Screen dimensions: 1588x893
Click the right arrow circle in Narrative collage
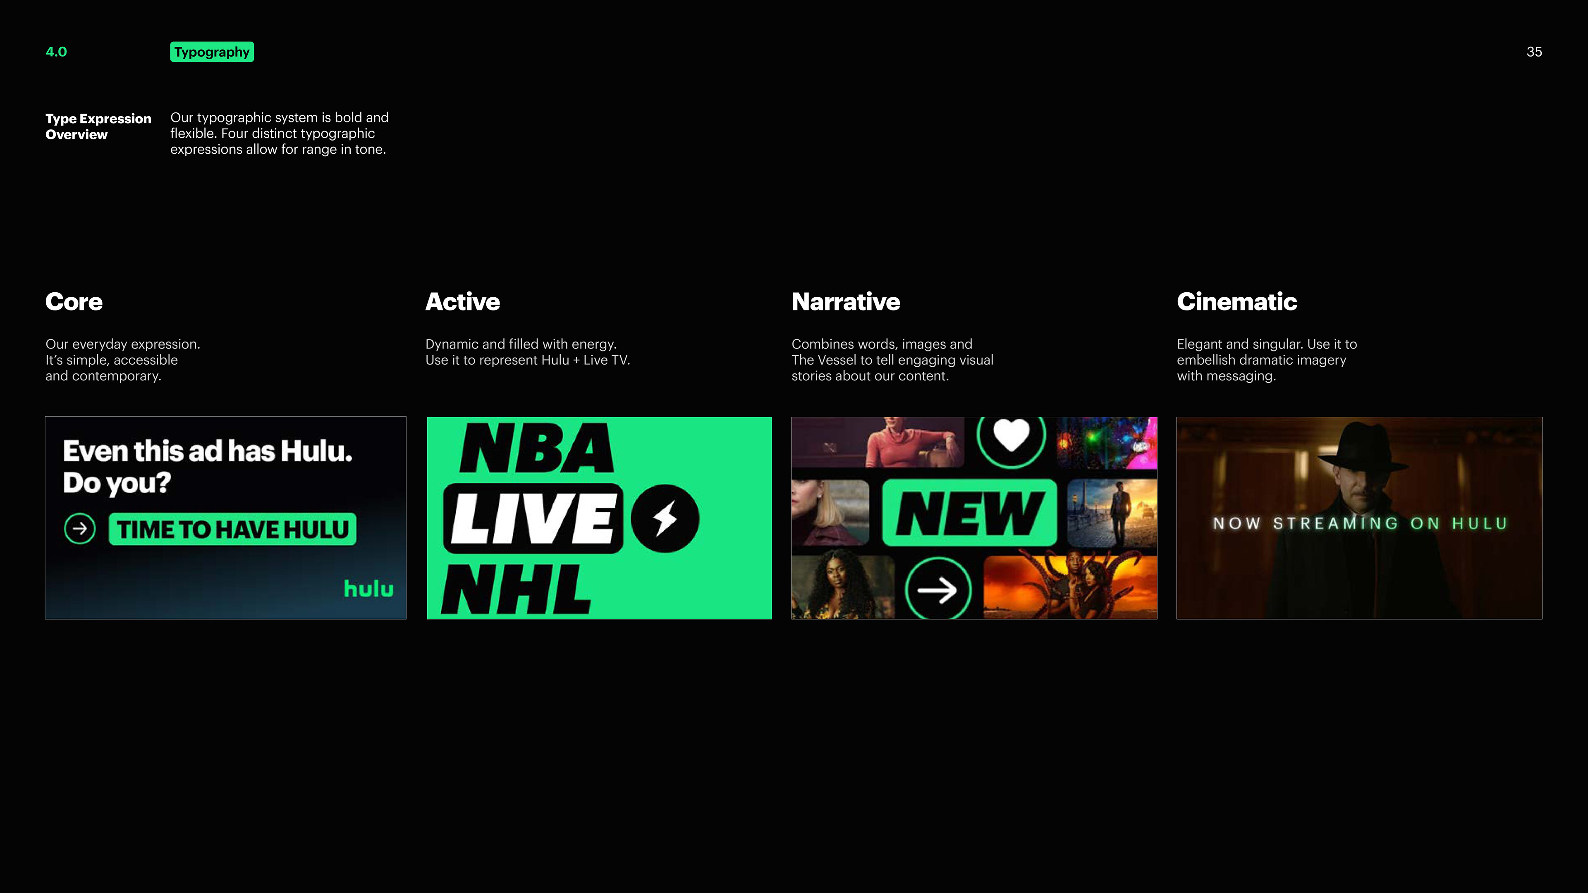pyautogui.click(x=937, y=590)
